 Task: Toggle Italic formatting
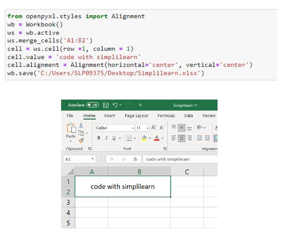point(107,138)
